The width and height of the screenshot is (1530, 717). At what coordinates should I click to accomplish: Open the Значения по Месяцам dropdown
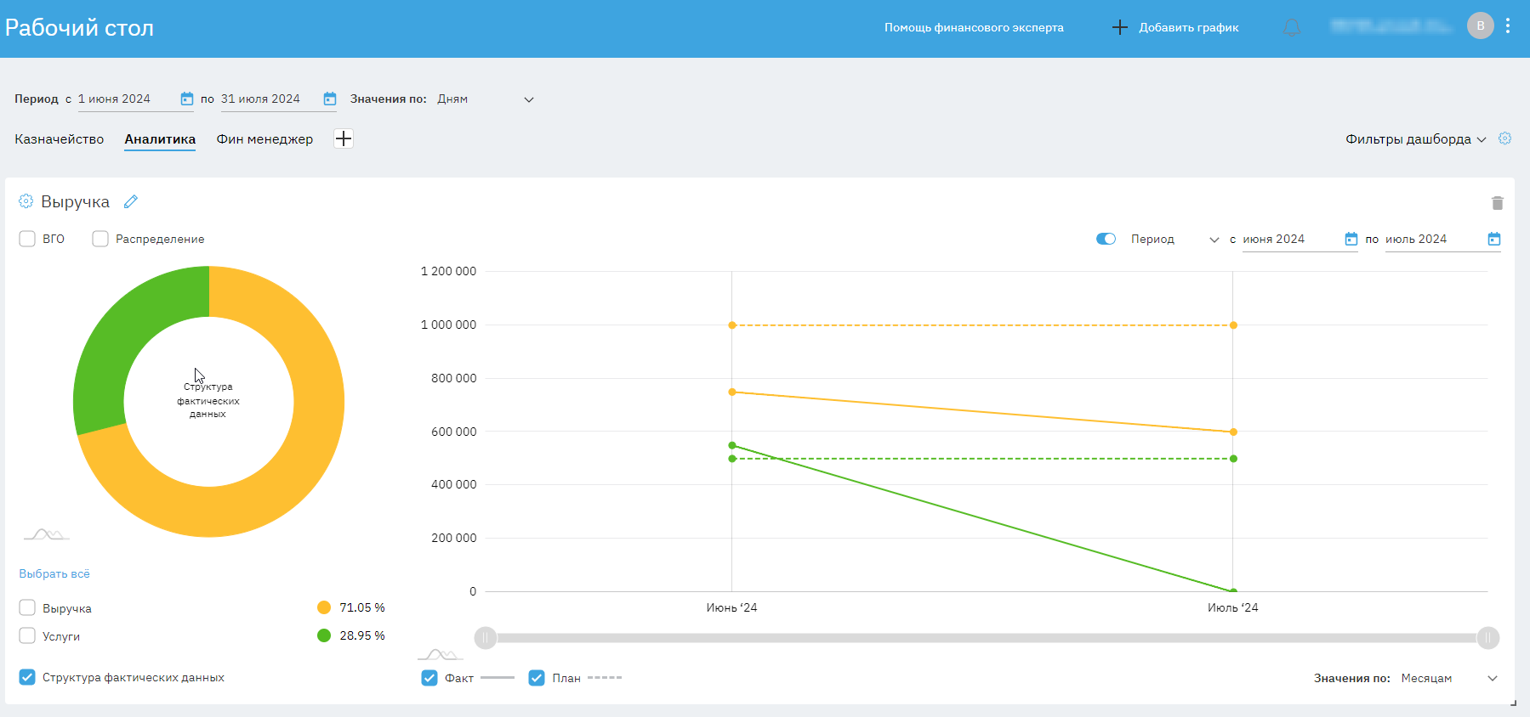[x=1449, y=678]
